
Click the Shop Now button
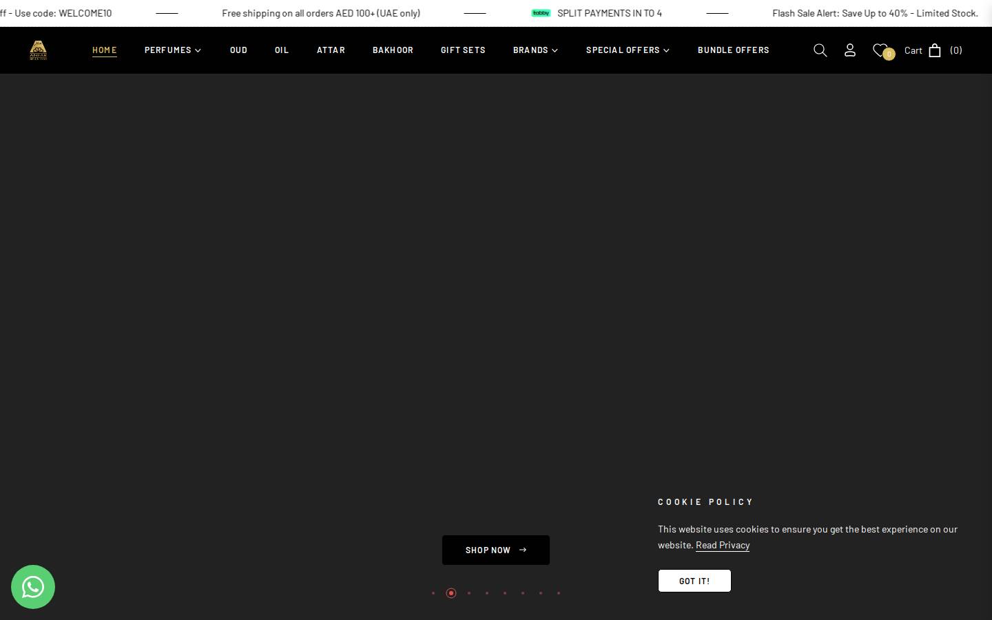point(496,550)
